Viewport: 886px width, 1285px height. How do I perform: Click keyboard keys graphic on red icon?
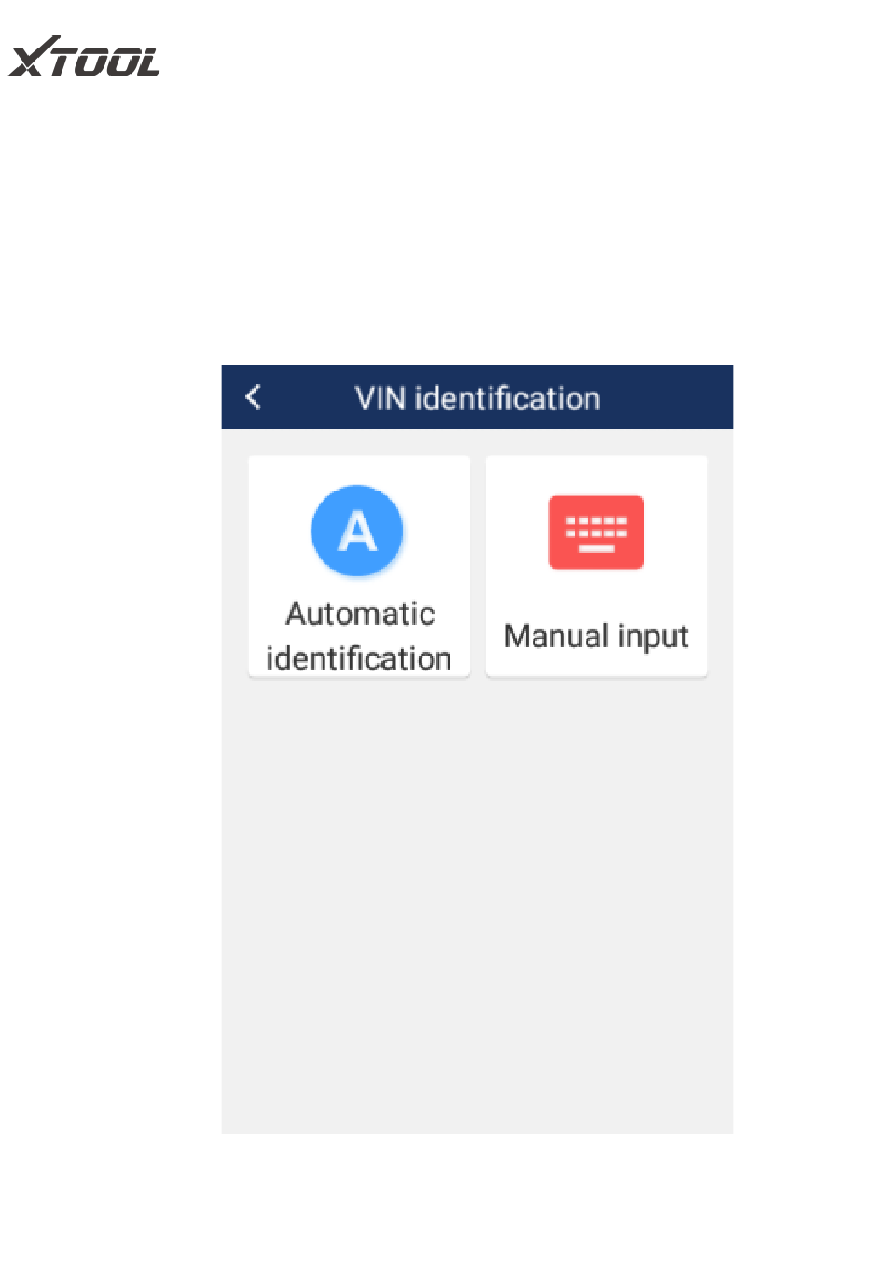pos(596,533)
